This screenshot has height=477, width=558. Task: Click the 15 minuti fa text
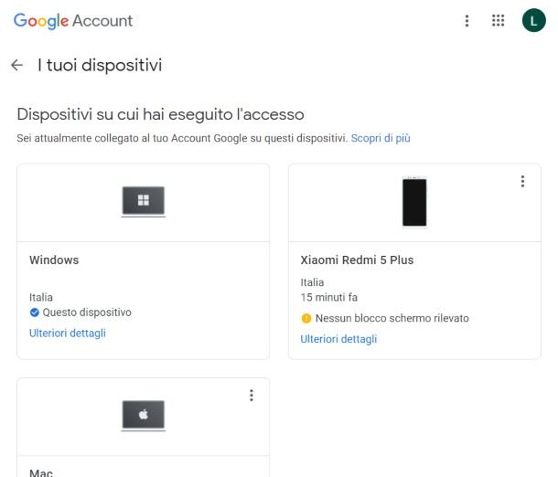(328, 297)
